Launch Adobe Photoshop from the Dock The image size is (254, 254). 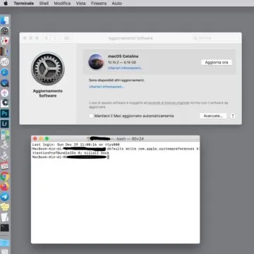pyautogui.click(x=4, y=114)
